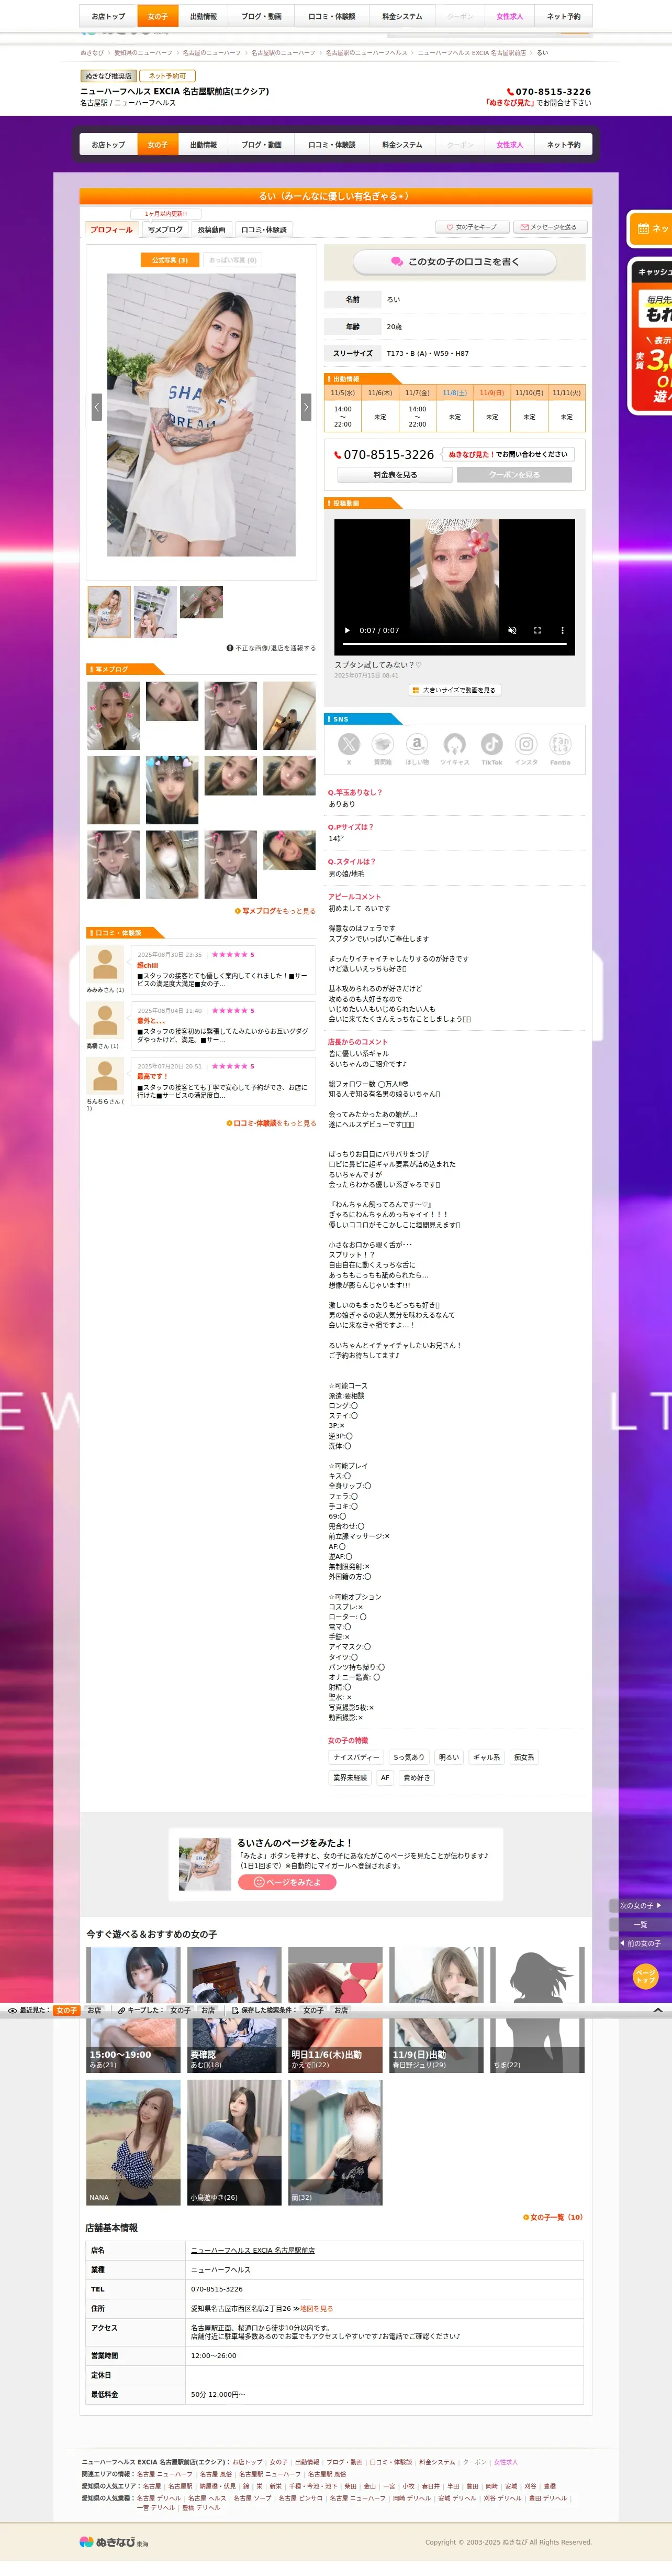Click 料金表を見る button

coord(396,475)
